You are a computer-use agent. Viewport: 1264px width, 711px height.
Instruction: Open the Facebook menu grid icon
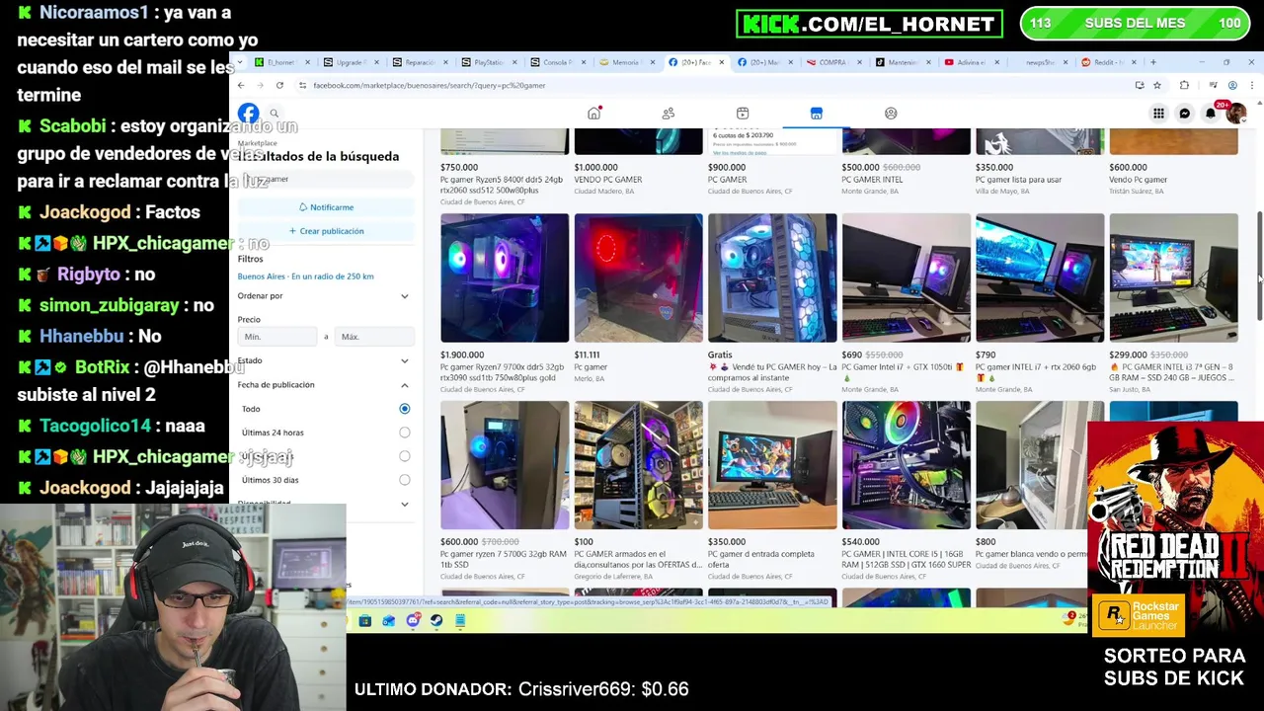(1158, 114)
